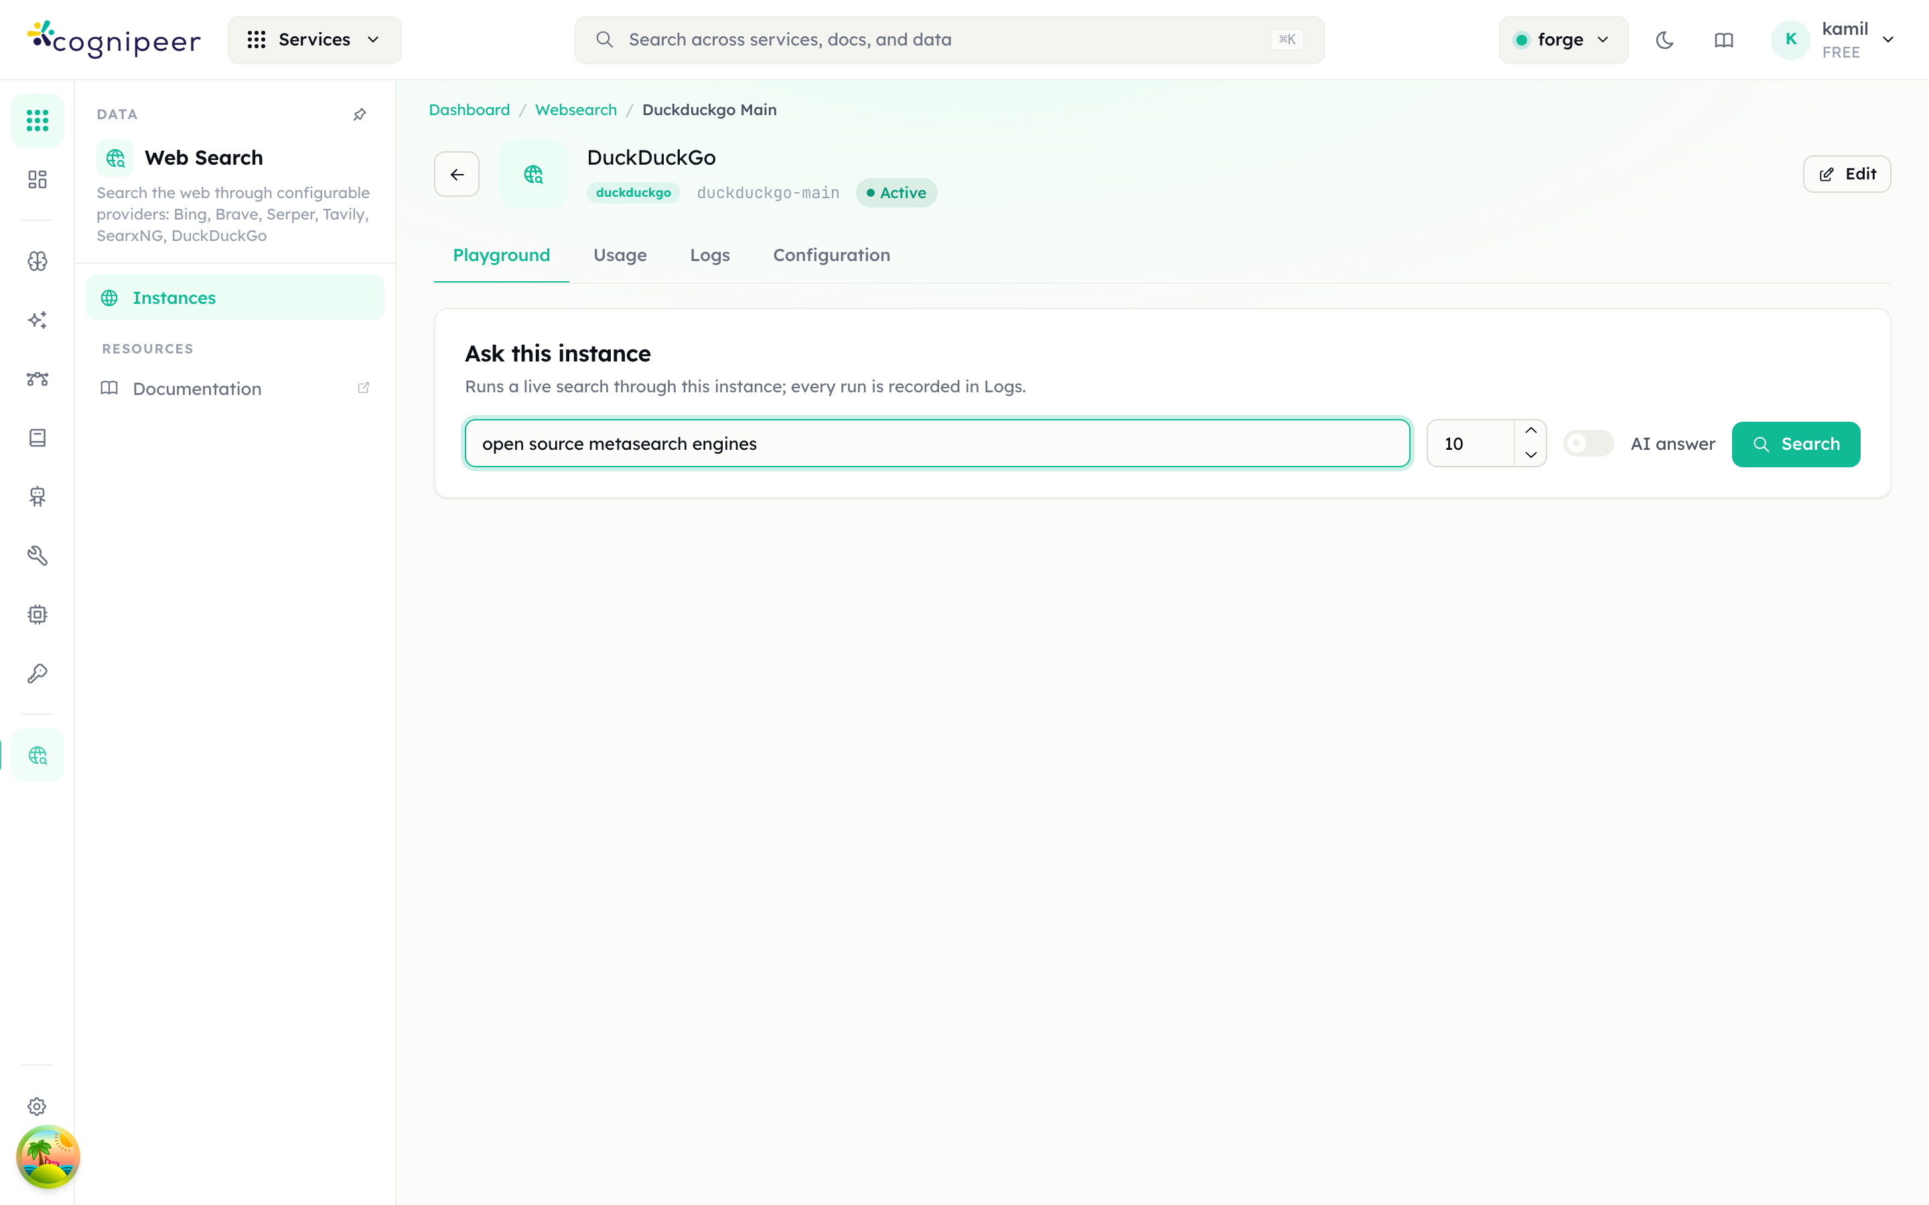Screen dimensions: 1929x1205
Task: Click the Web Search panel globe icon
Action: pyautogui.click(x=116, y=158)
